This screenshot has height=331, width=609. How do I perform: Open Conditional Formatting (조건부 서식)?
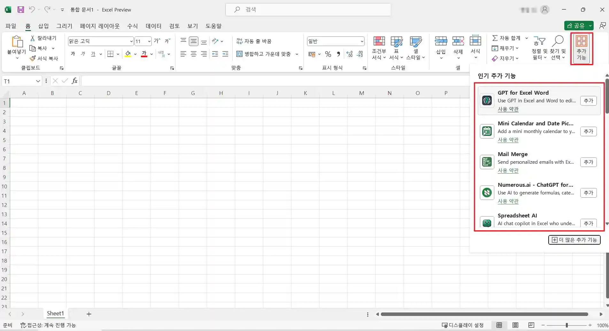click(x=379, y=48)
